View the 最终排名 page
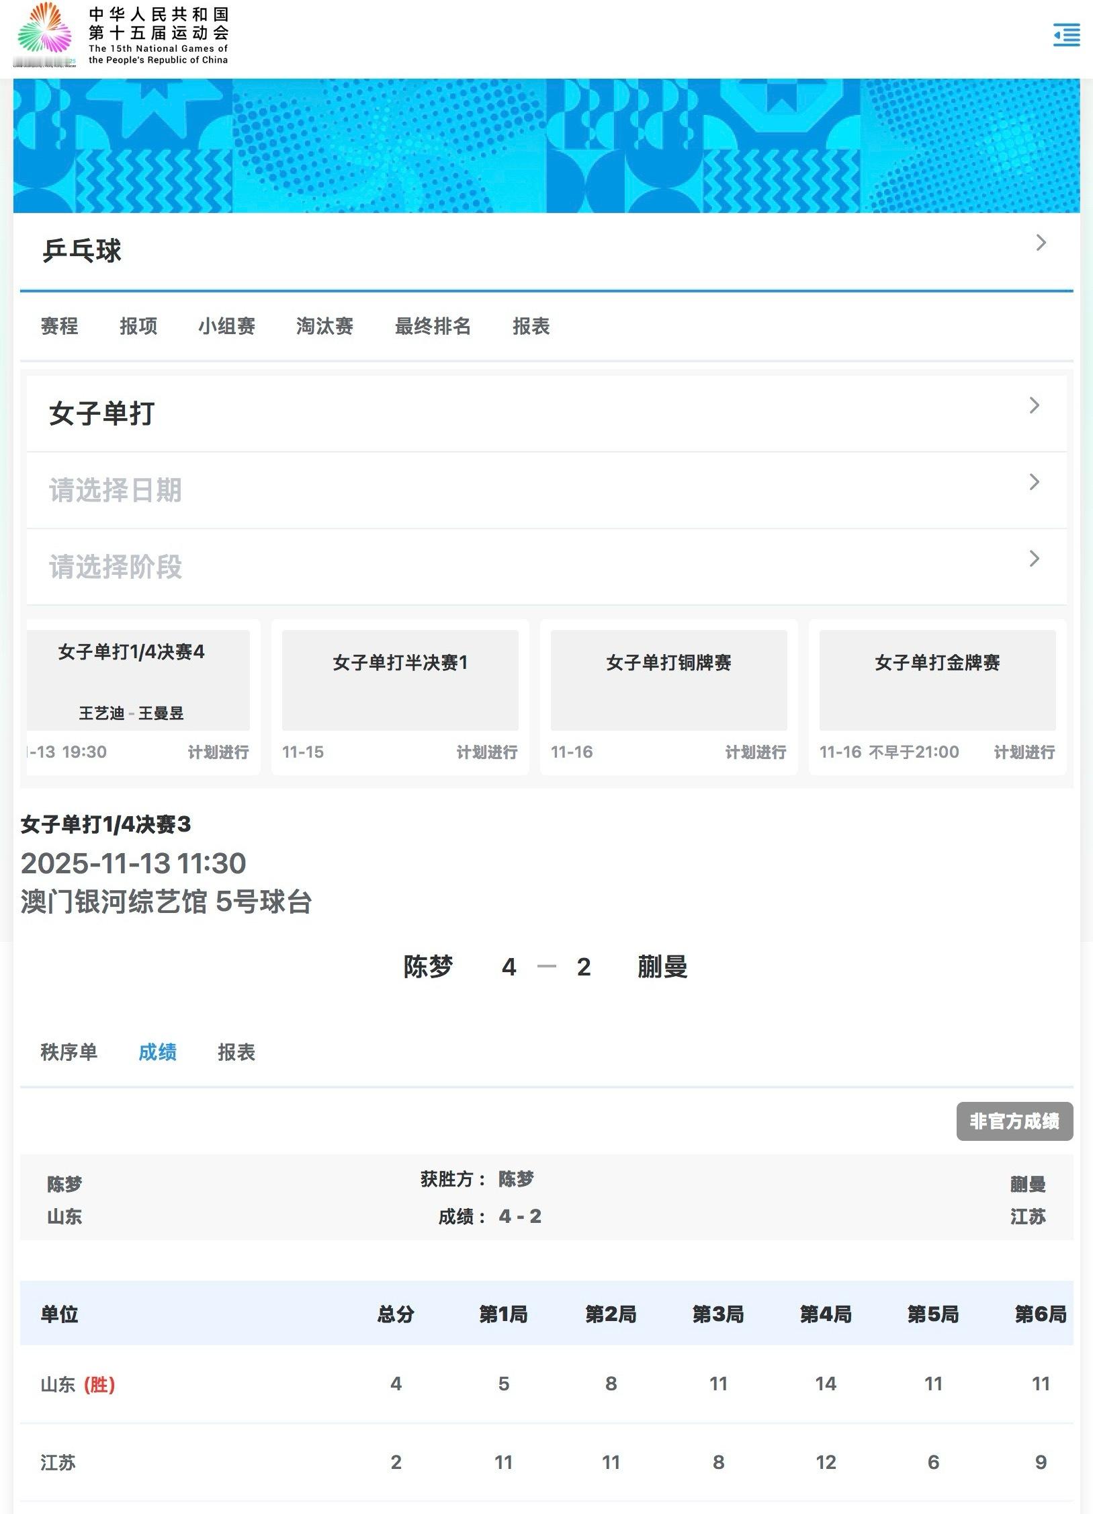 (x=431, y=327)
